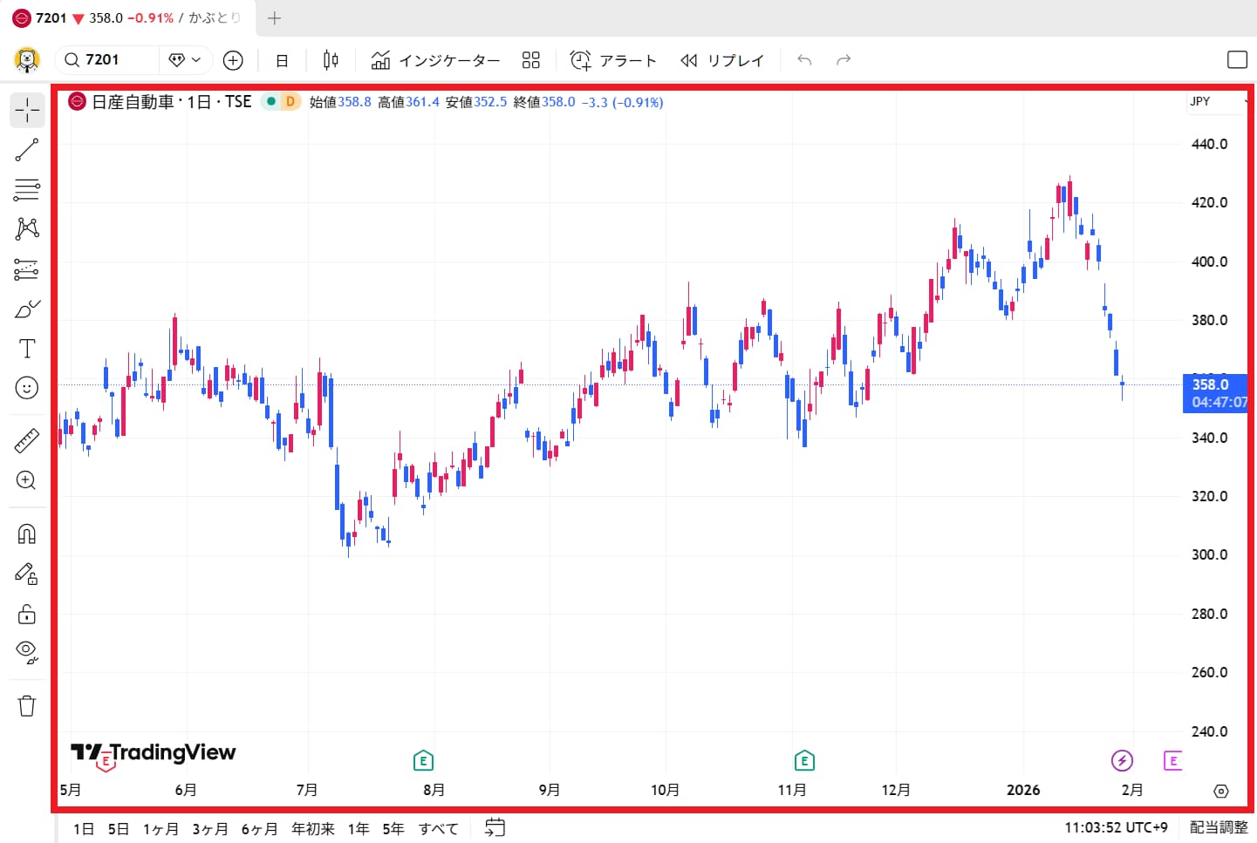Open the JPY currency dropdown

coord(1217,102)
